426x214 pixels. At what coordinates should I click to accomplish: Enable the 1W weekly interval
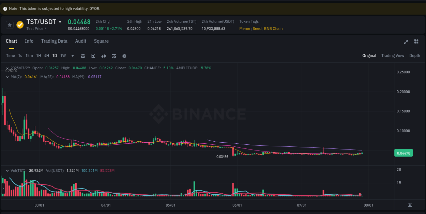(x=63, y=56)
